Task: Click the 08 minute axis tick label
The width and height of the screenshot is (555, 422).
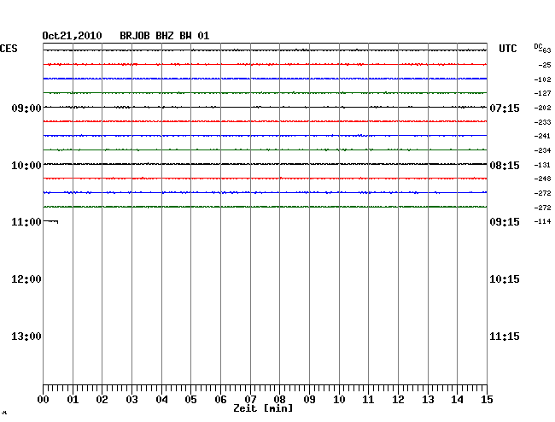Action: [279, 400]
